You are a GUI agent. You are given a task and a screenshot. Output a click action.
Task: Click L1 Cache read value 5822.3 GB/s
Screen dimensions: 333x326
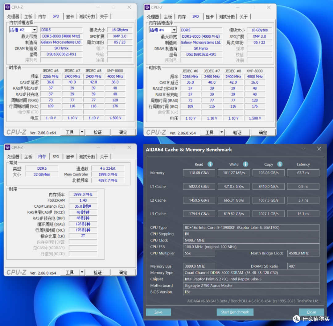(199, 186)
